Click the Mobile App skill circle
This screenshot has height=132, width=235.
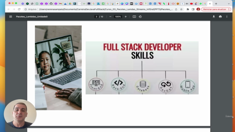188,86
